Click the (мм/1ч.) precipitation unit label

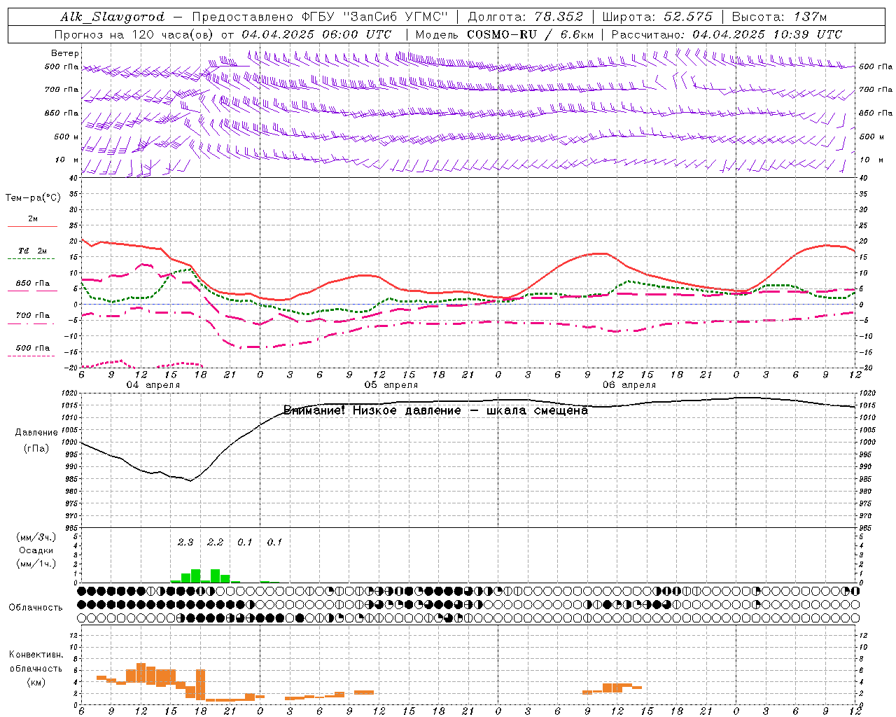point(36,564)
